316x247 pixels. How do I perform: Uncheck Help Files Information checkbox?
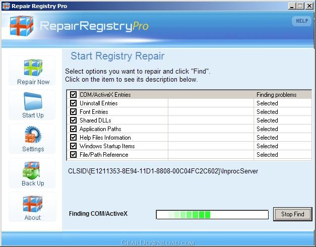coord(73,138)
